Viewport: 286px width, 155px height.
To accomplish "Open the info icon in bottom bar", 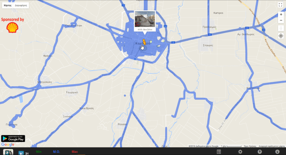I will point(277,152).
